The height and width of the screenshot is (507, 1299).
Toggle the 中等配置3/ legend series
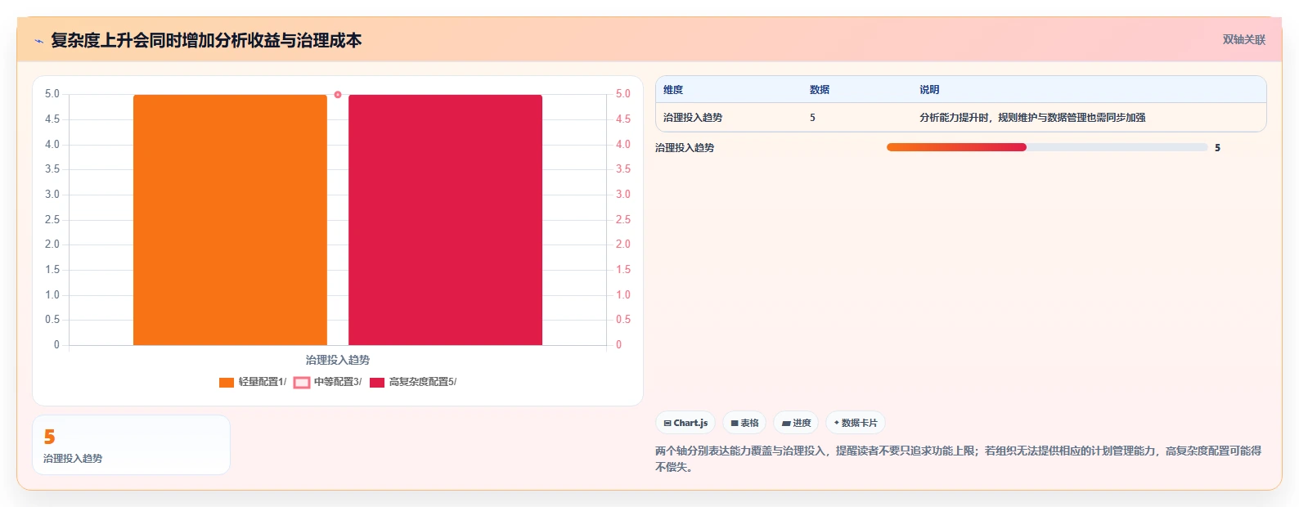327,382
